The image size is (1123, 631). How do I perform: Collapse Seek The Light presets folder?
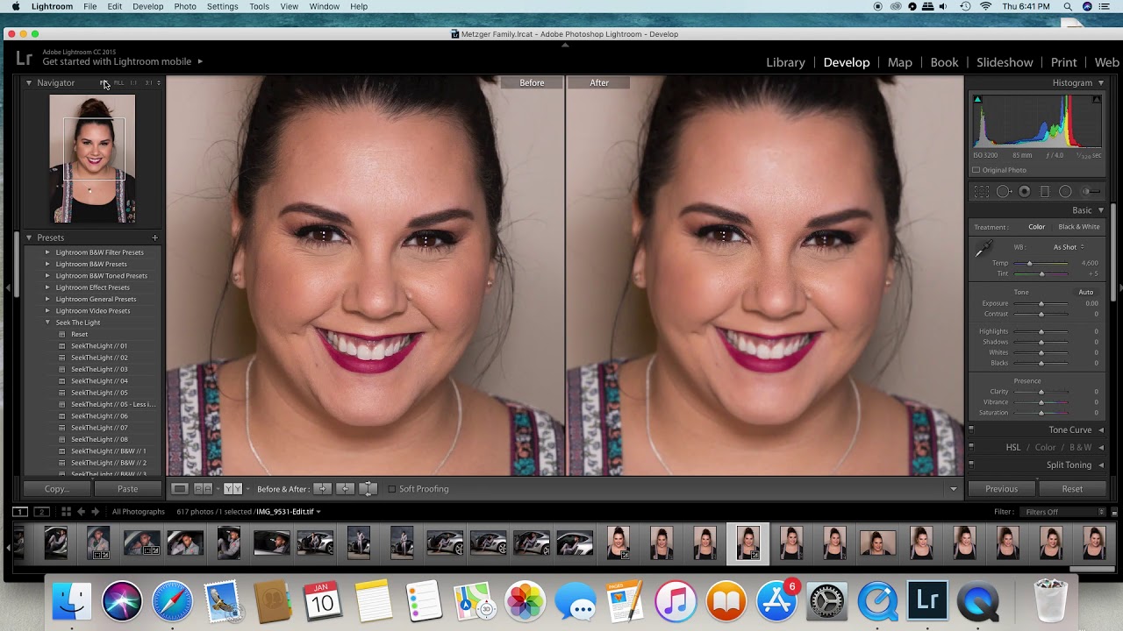[x=47, y=323]
